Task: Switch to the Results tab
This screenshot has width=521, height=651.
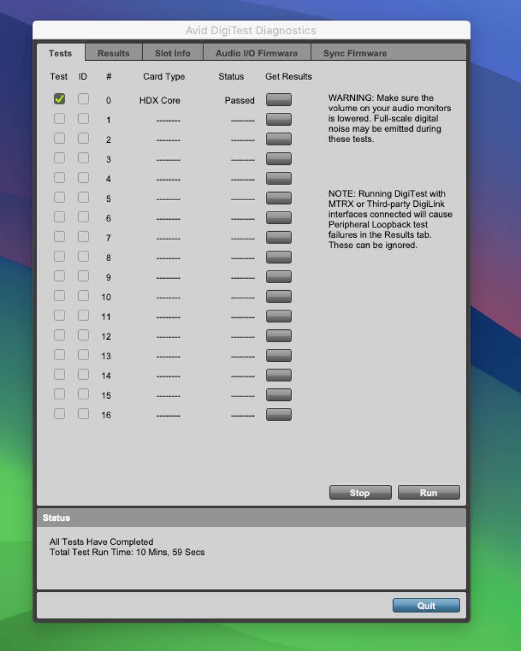Action: 114,53
